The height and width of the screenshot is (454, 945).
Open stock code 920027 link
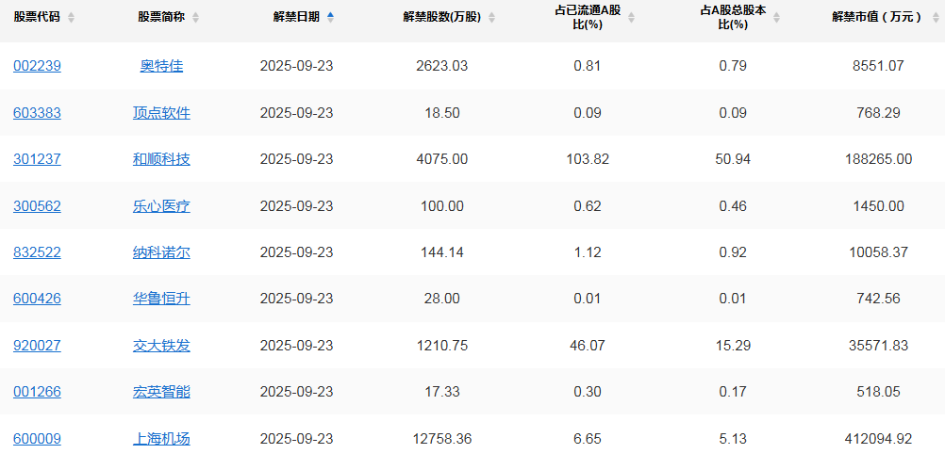tap(37, 346)
